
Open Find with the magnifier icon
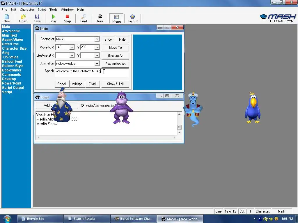coord(84,19)
